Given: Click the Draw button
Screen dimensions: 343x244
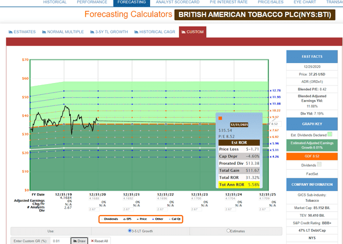Looking at the screenshot, I should tap(79, 241).
